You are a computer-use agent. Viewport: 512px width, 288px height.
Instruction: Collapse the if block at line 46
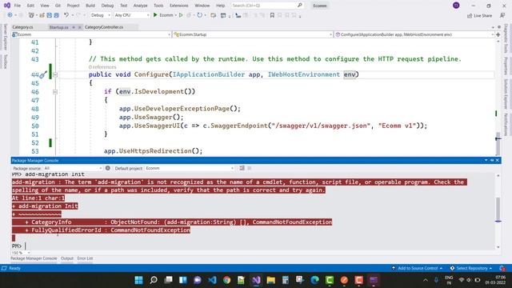[x=55, y=92]
